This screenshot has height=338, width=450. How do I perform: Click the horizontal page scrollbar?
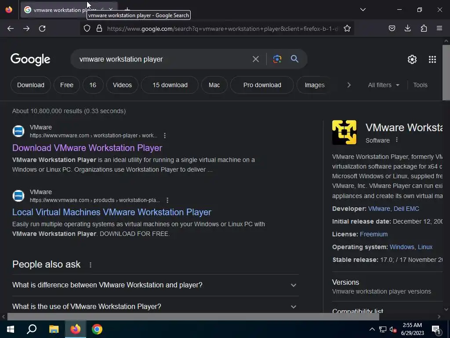(193, 317)
